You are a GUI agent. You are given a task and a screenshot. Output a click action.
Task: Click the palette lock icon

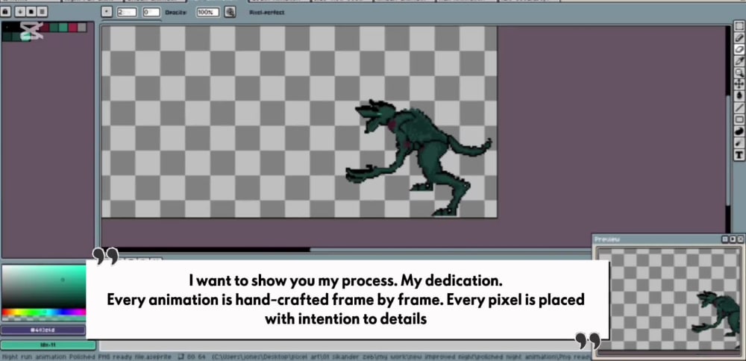coord(6,11)
